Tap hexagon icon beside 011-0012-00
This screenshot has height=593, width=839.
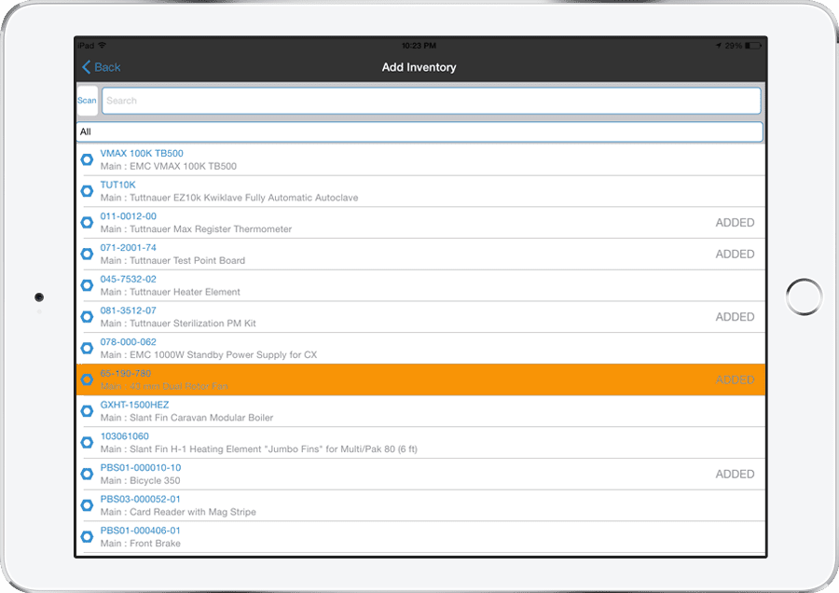coord(87,223)
